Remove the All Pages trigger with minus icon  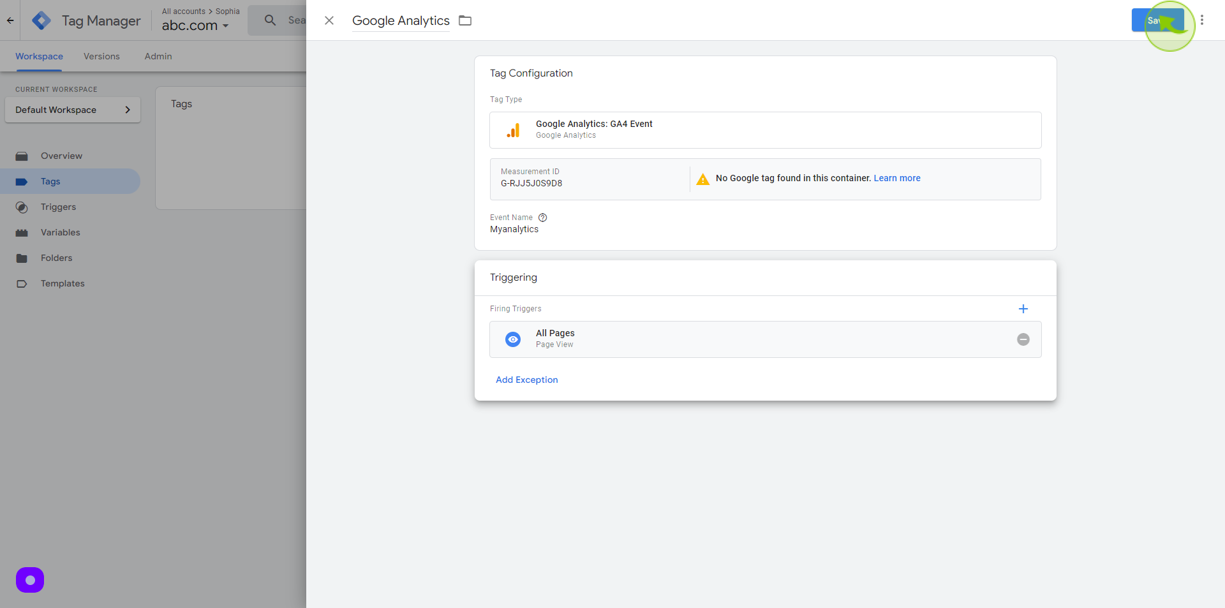(x=1023, y=339)
